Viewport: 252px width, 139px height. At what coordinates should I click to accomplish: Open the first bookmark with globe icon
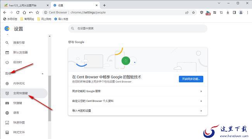coord(10,19)
